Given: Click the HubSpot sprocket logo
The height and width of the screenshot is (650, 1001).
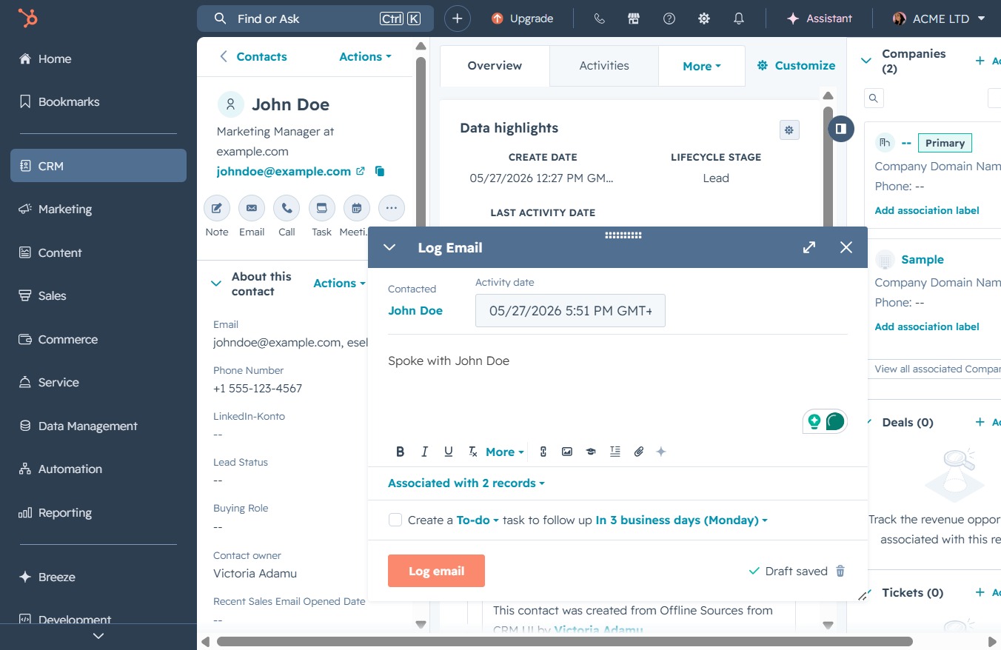Looking at the screenshot, I should click(x=28, y=19).
